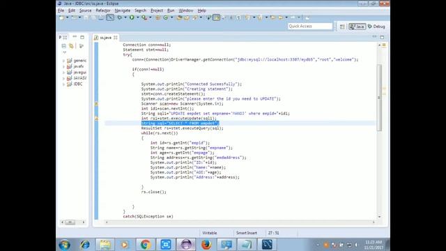Expand the JDBC project tree node
The width and height of the screenshot is (446, 251).
(63, 84)
